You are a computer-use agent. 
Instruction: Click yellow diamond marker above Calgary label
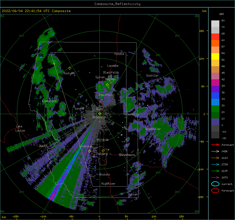tap(103, 151)
